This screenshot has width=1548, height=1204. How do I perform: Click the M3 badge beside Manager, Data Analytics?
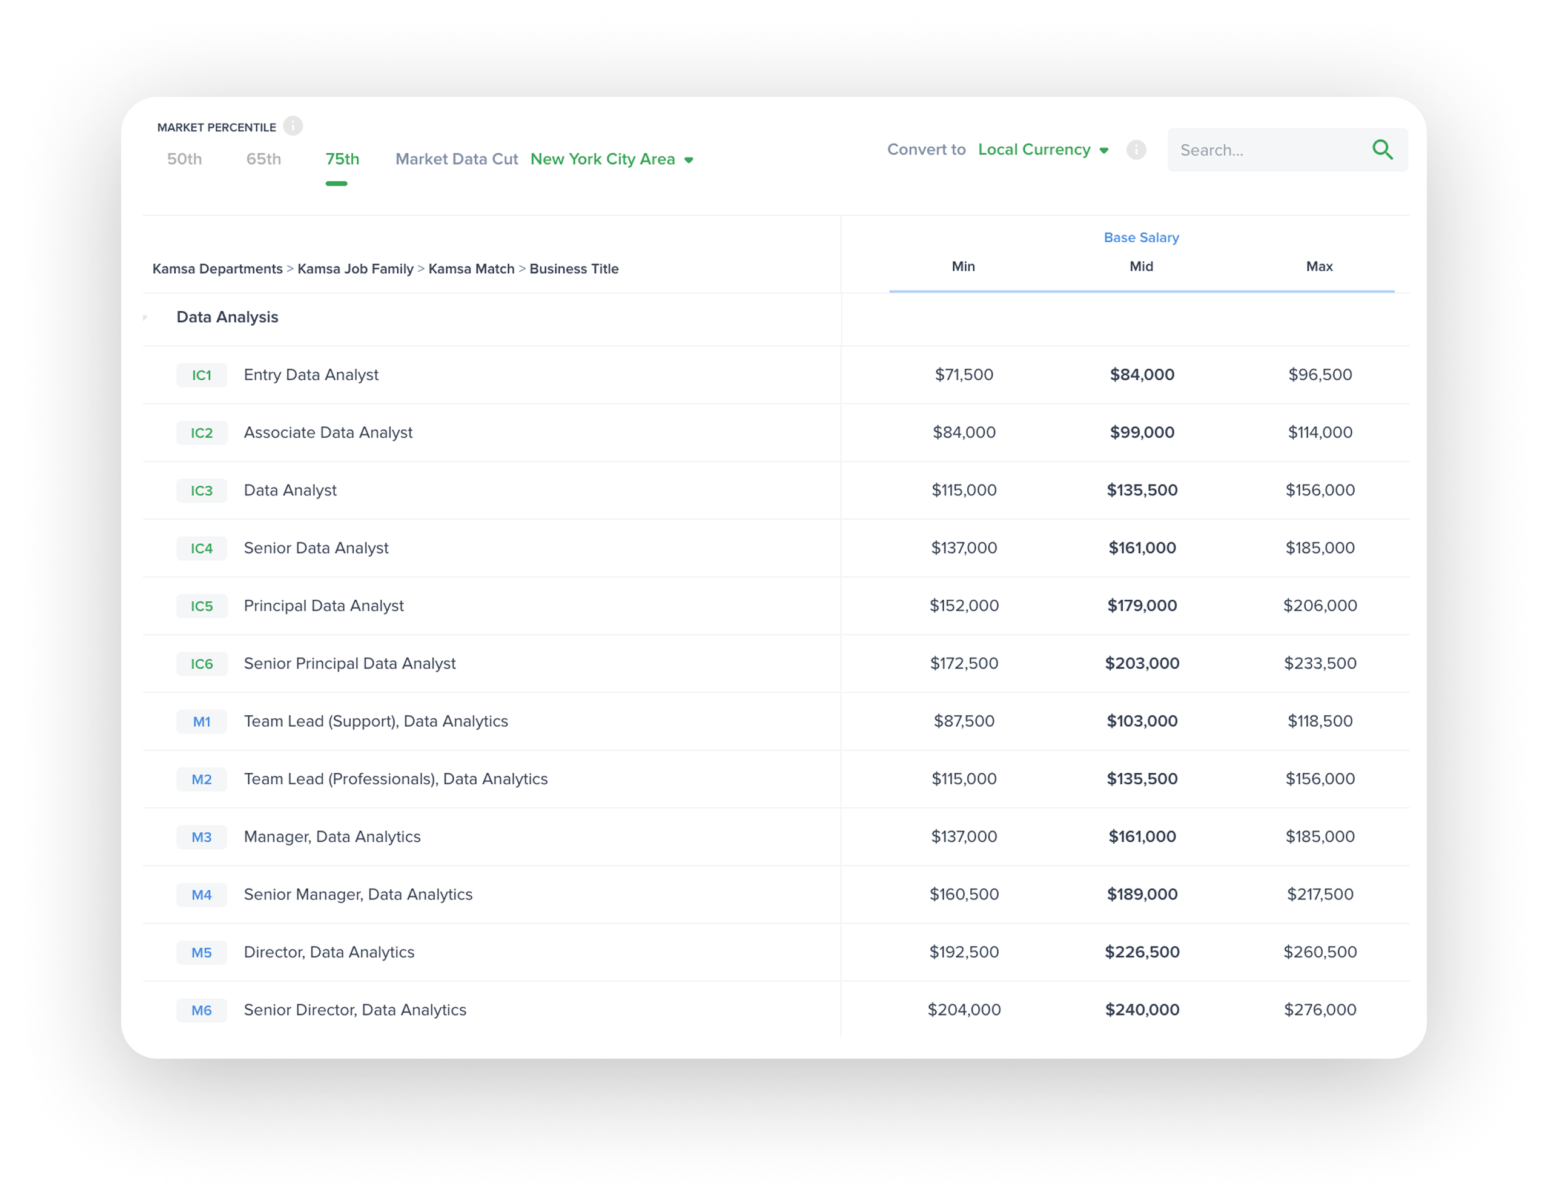201,837
